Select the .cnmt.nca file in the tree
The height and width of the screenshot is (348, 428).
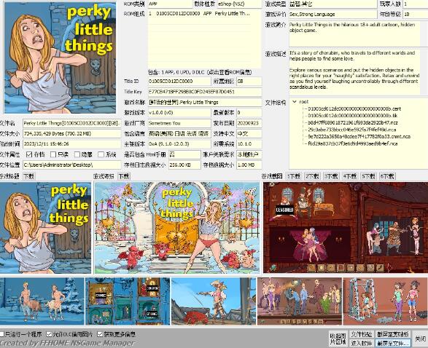[359, 137]
